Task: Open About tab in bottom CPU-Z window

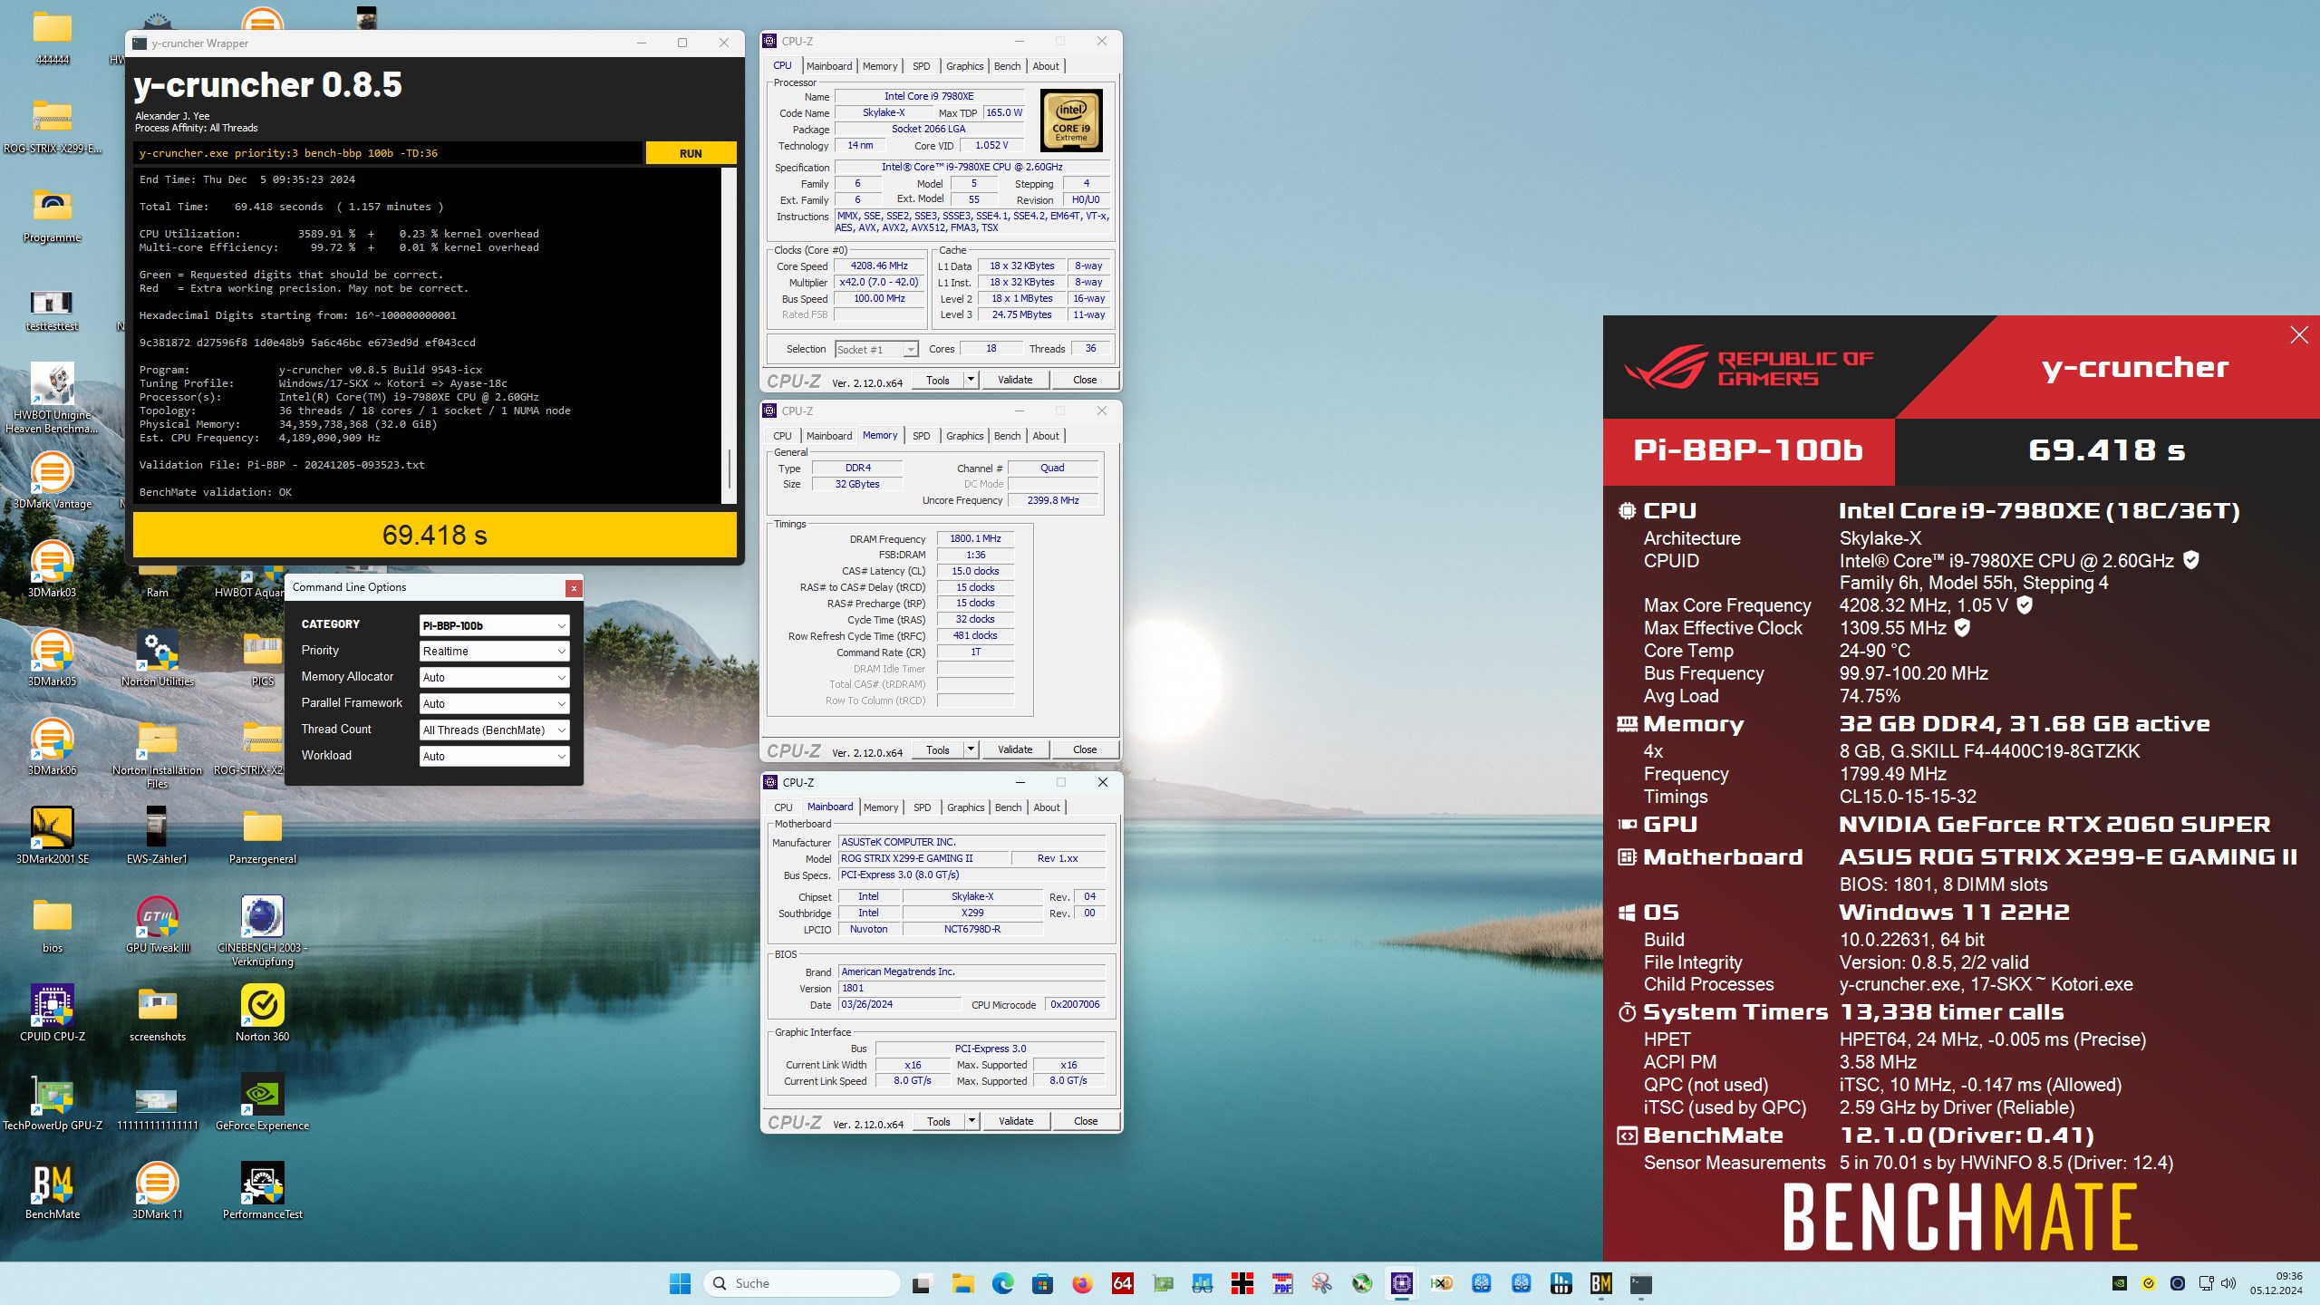Action: tap(1047, 807)
